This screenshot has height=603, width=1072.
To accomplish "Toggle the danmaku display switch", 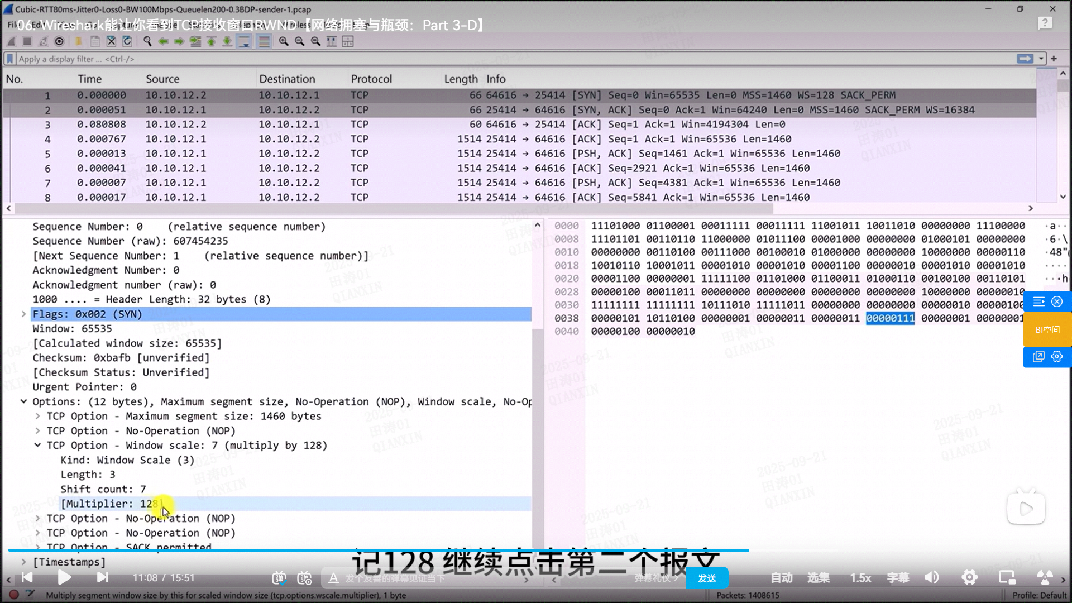I will pyautogui.click(x=279, y=578).
